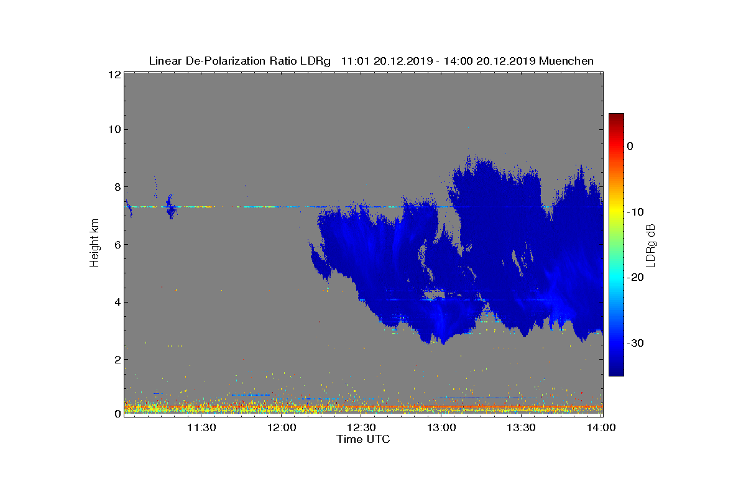Screen dimensions: 746x497
Task: Click the '2' height tick label
Action: pos(116,359)
